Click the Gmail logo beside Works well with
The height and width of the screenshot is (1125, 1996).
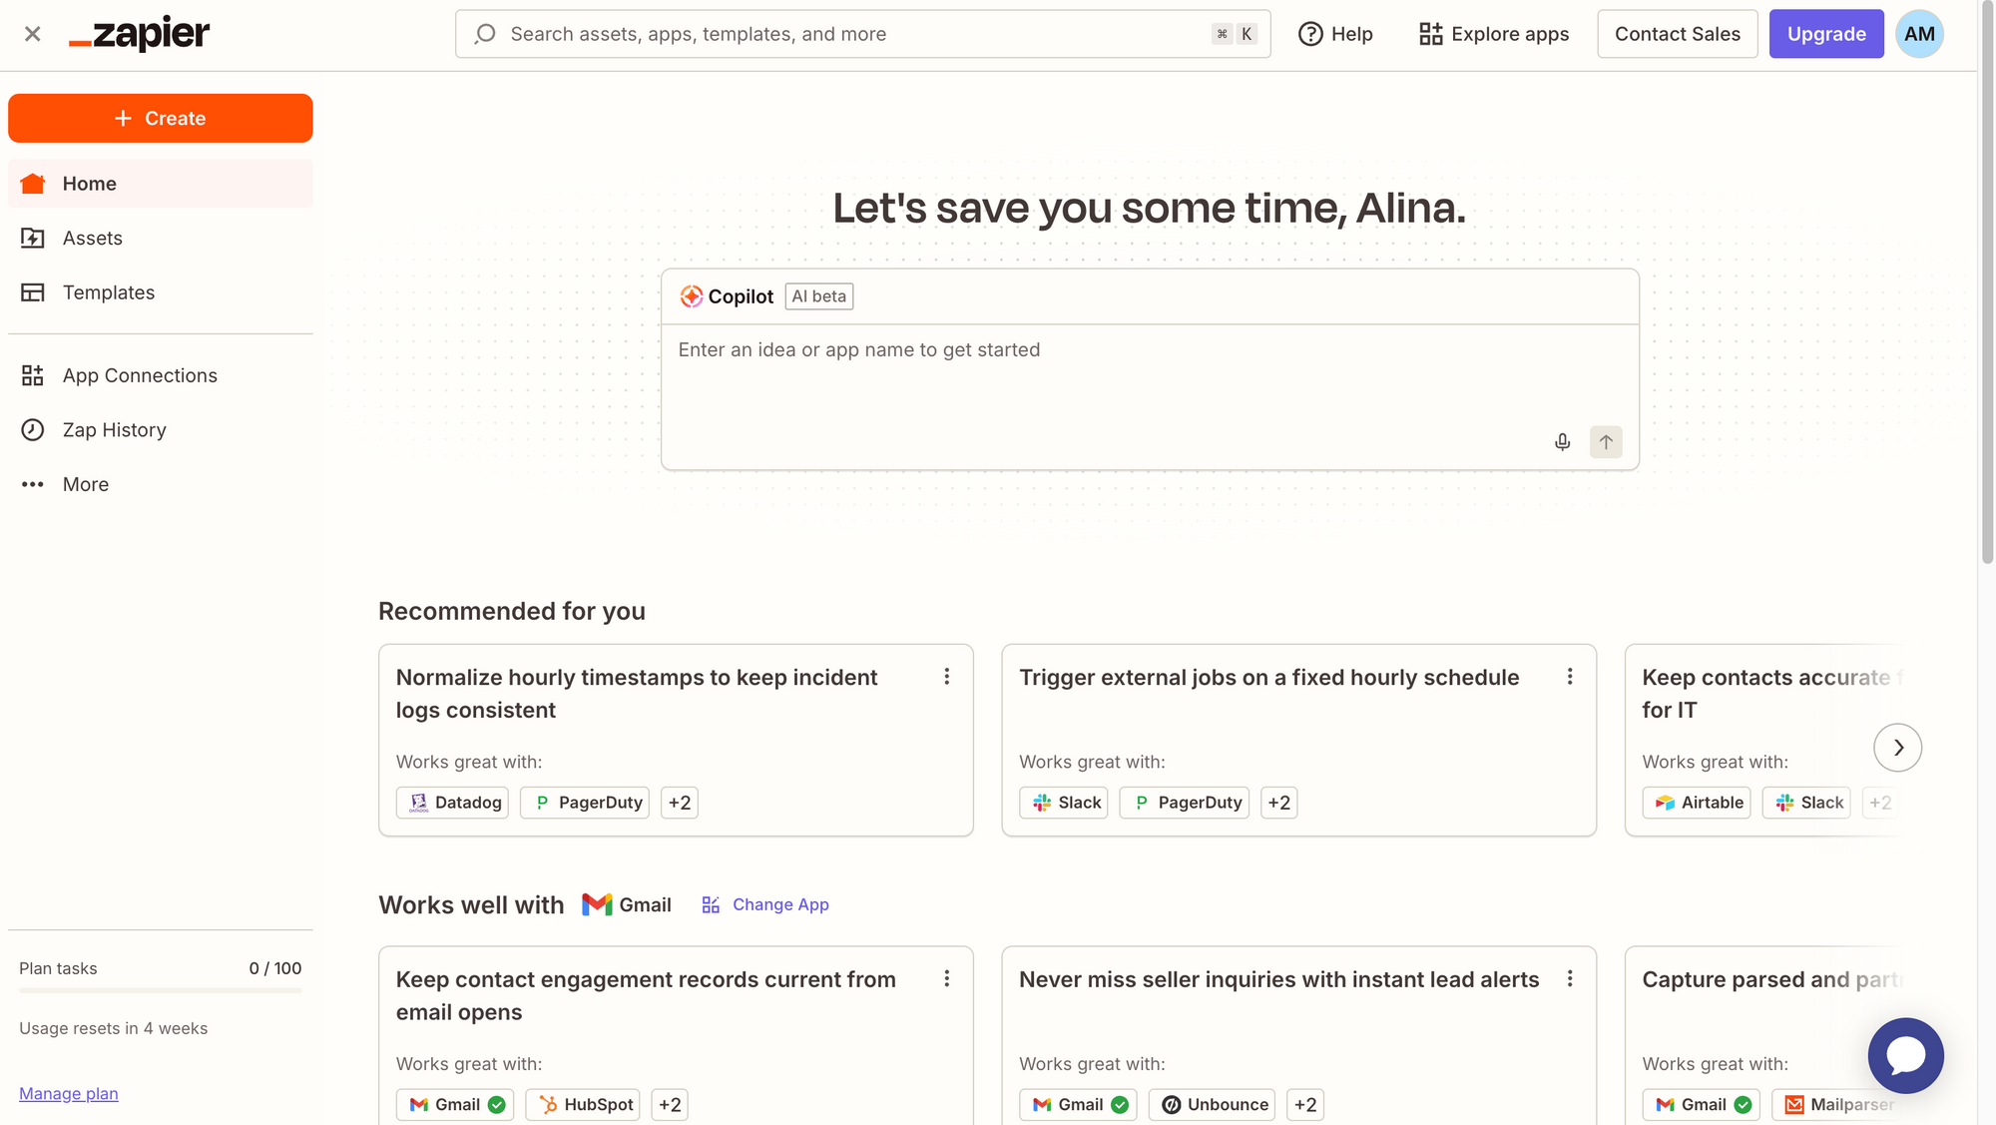(x=597, y=904)
